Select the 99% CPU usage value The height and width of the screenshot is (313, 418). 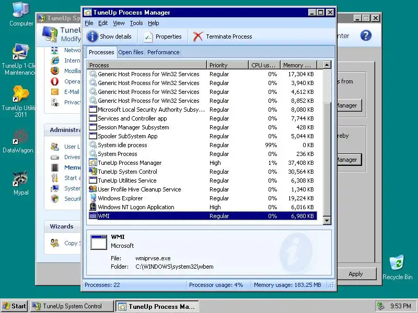click(271, 145)
